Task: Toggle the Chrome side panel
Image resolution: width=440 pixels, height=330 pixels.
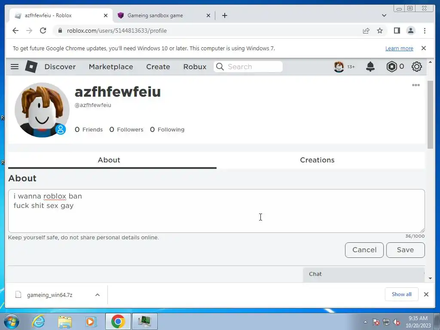Action: [397, 31]
